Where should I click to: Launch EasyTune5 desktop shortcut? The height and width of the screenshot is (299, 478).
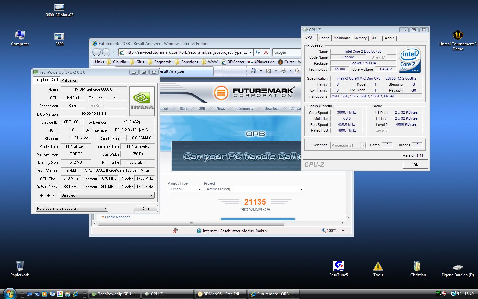339,269
